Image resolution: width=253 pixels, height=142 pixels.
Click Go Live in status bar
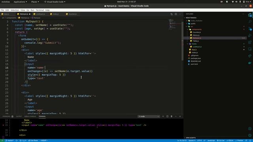pos(221,140)
